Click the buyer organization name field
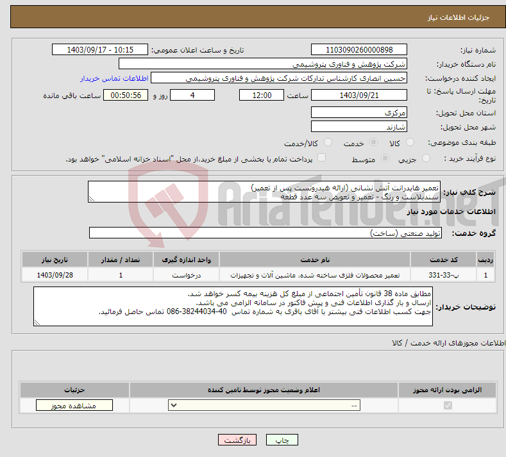The image size is (506, 457). [x=263, y=64]
